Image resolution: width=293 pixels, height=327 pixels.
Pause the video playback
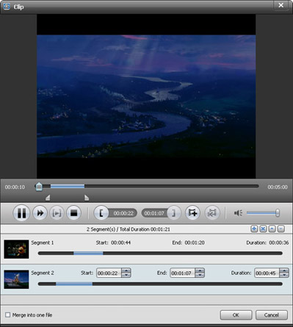coord(21,213)
